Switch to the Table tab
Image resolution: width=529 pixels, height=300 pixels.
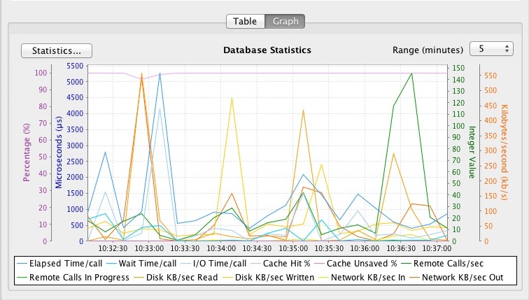pyautogui.click(x=246, y=21)
